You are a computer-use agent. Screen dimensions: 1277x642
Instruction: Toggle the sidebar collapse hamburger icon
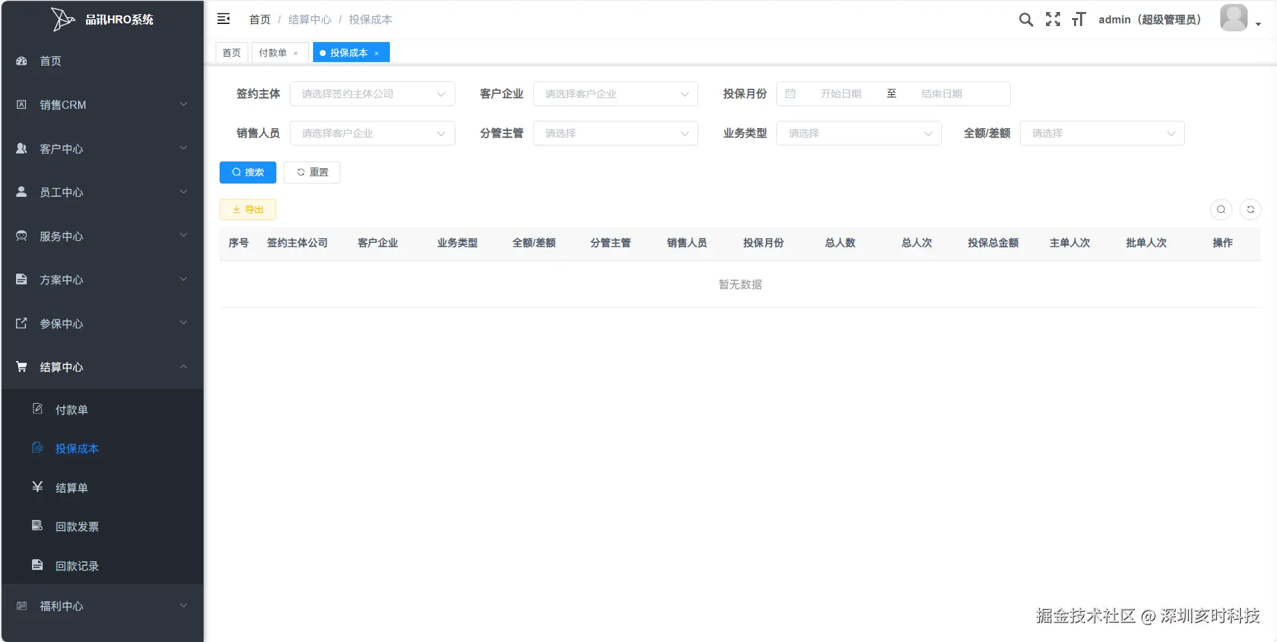tap(224, 19)
